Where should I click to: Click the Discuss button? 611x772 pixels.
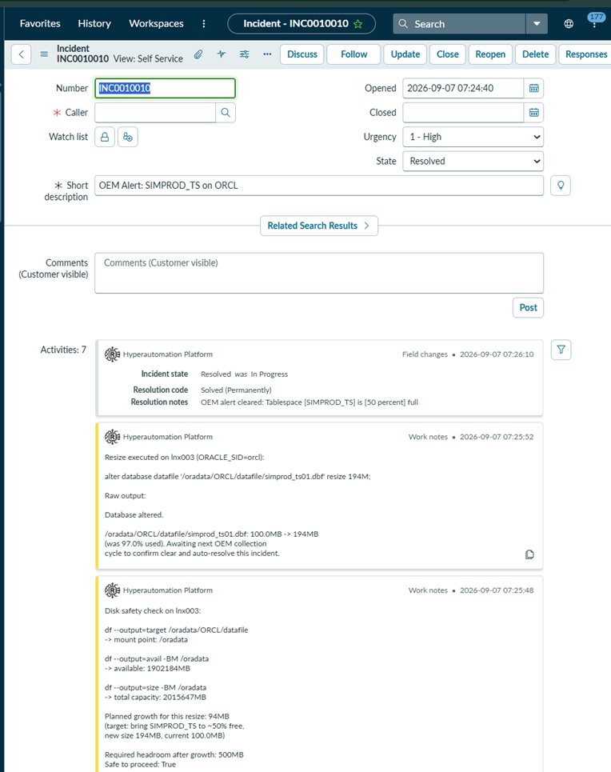click(x=302, y=54)
